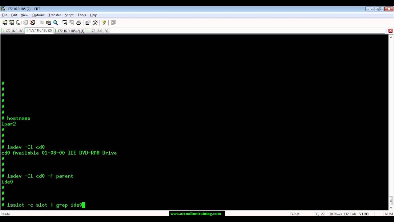This screenshot has height=222, width=394.
Task: Open the Help menu
Action: tap(94, 15)
